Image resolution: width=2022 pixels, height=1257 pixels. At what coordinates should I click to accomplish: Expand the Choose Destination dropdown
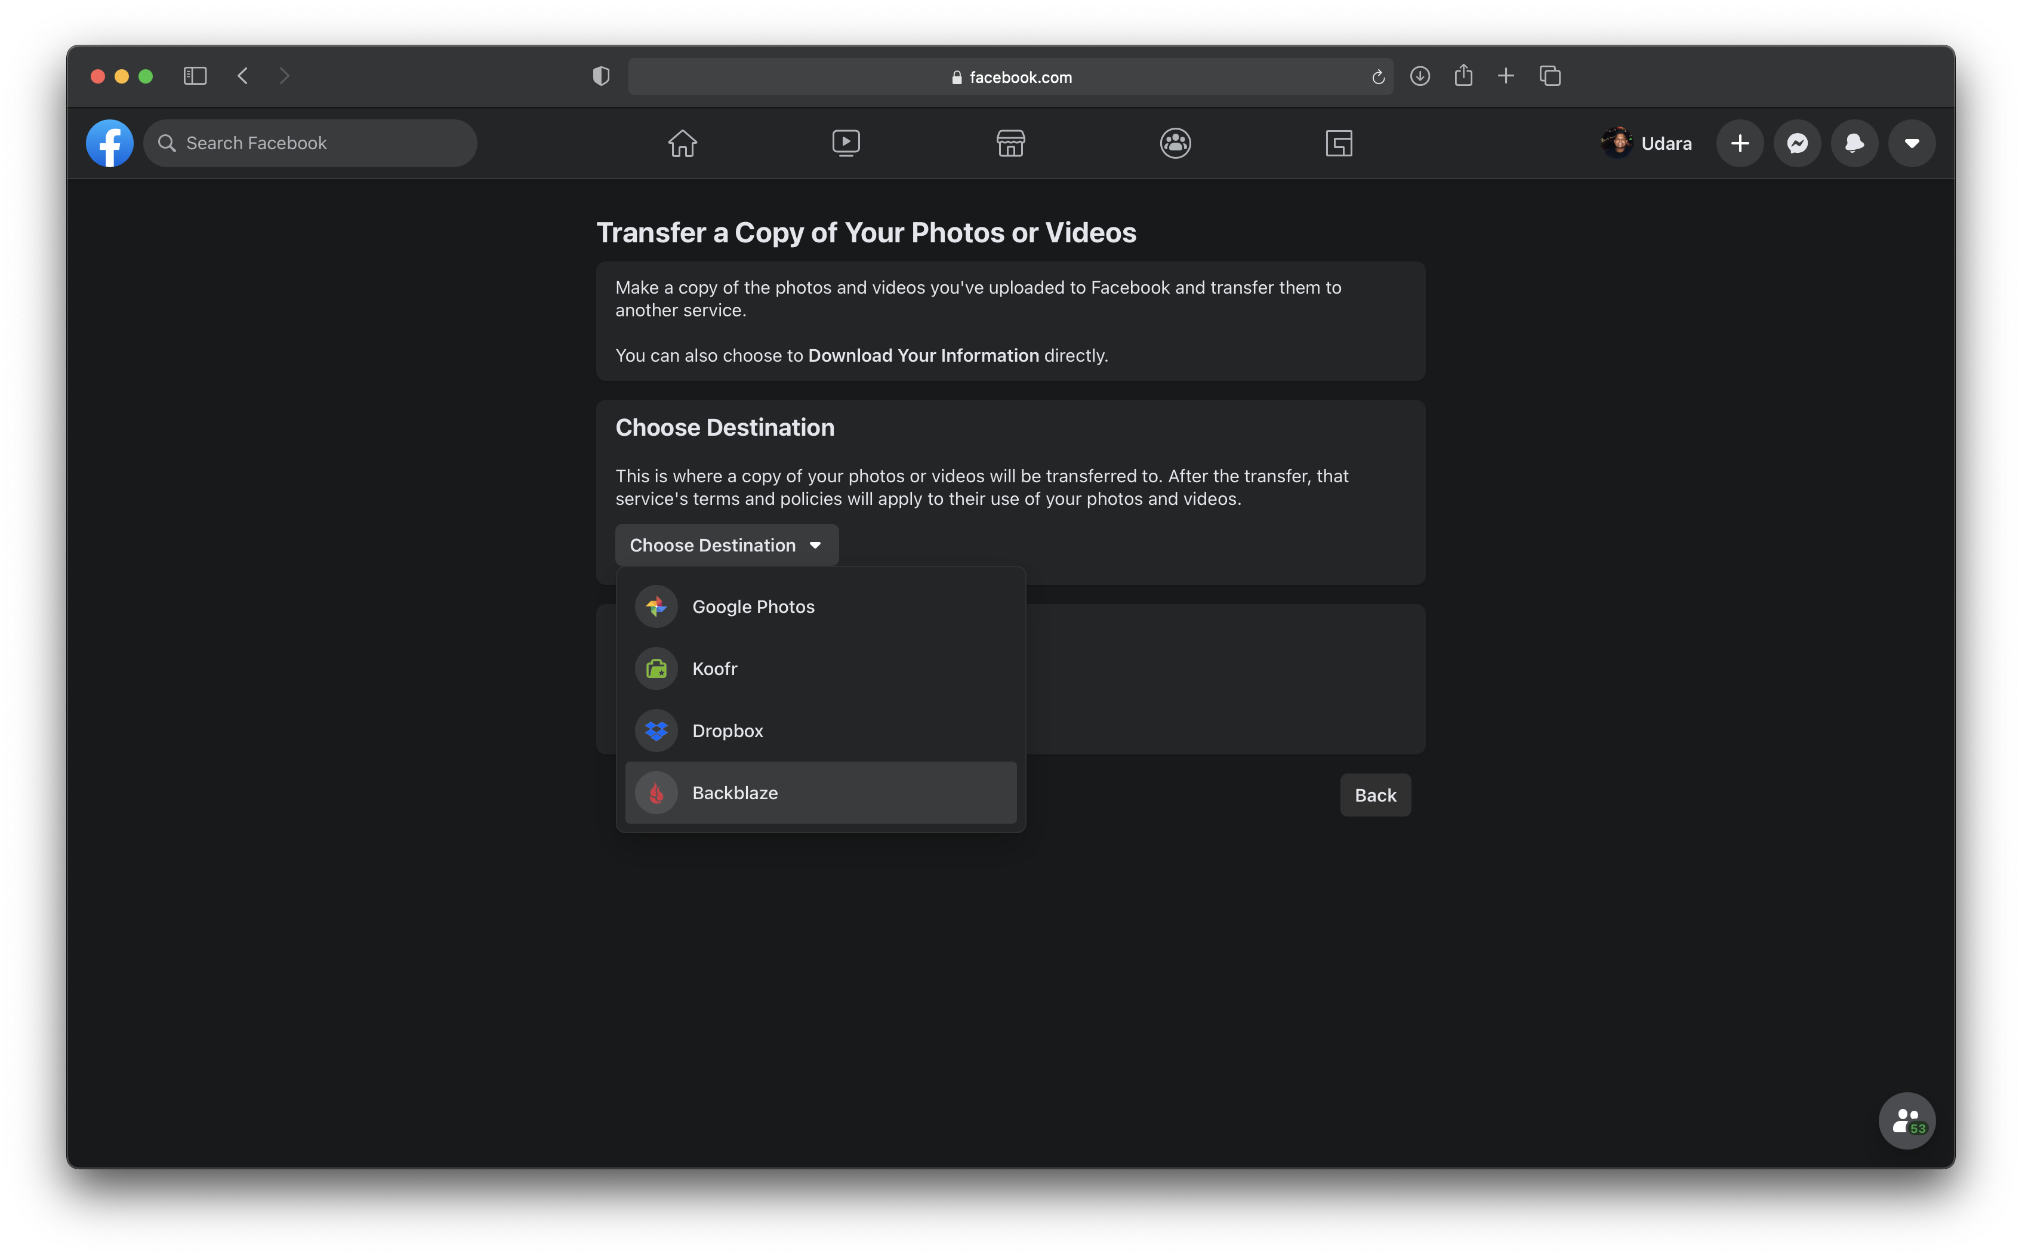pyautogui.click(x=726, y=546)
